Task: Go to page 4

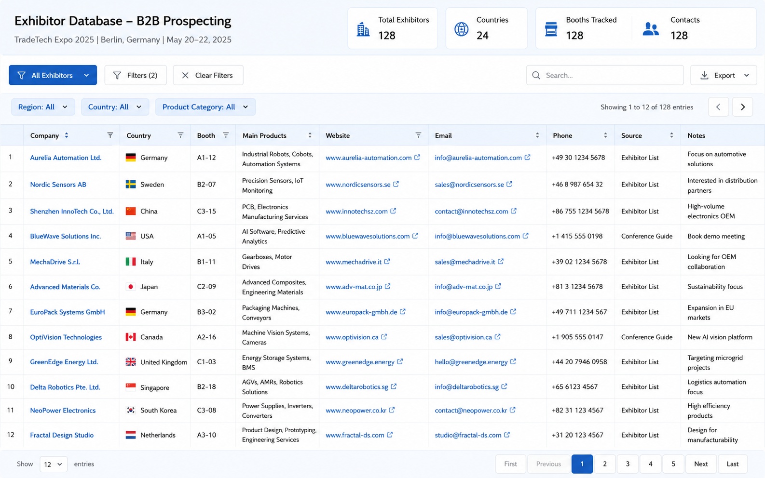Action: click(651, 464)
